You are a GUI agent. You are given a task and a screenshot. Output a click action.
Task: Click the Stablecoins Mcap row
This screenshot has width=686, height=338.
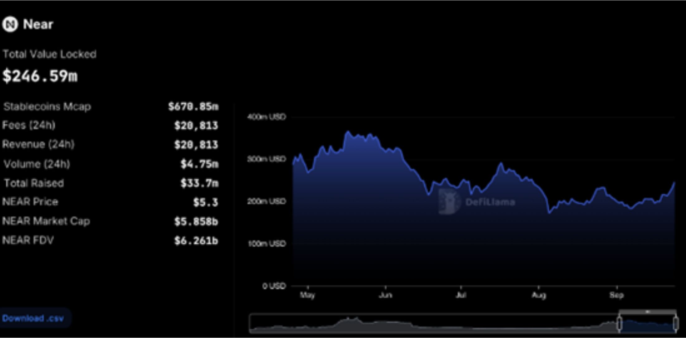point(47,107)
